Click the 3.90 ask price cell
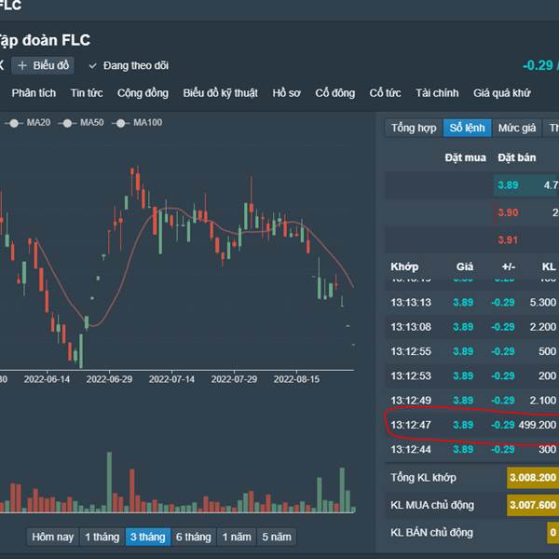This screenshot has width=559, height=559. (x=508, y=212)
